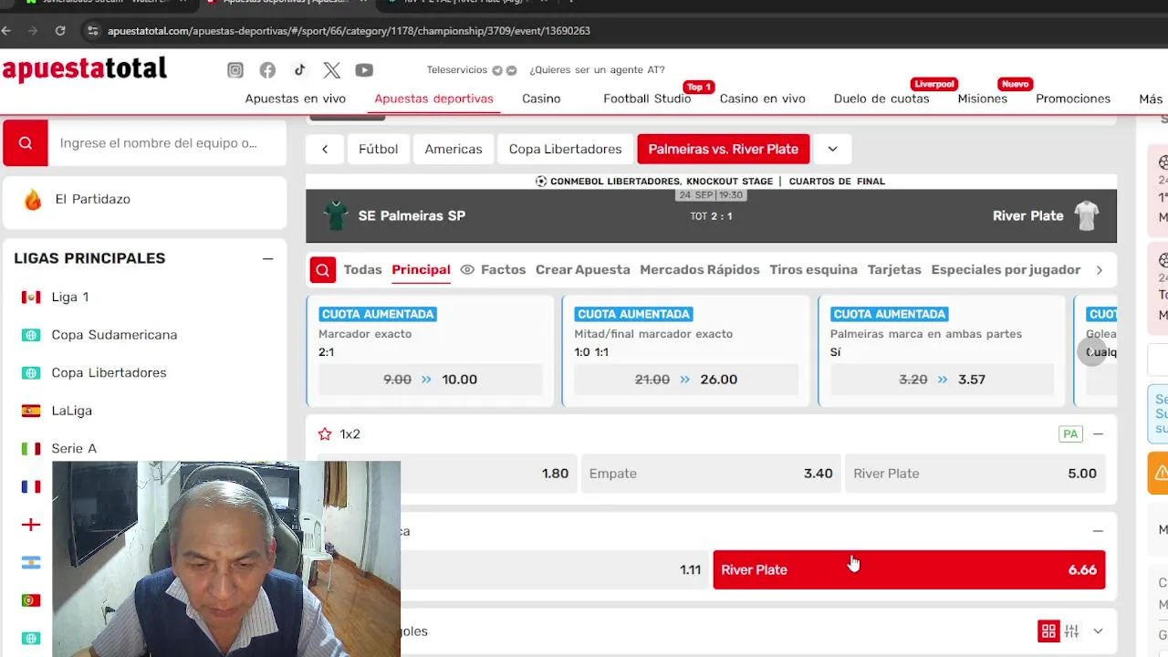Click the Americas breadcrumb button
Image resolution: width=1168 pixels, height=657 pixels.
(x=454, y=149)
